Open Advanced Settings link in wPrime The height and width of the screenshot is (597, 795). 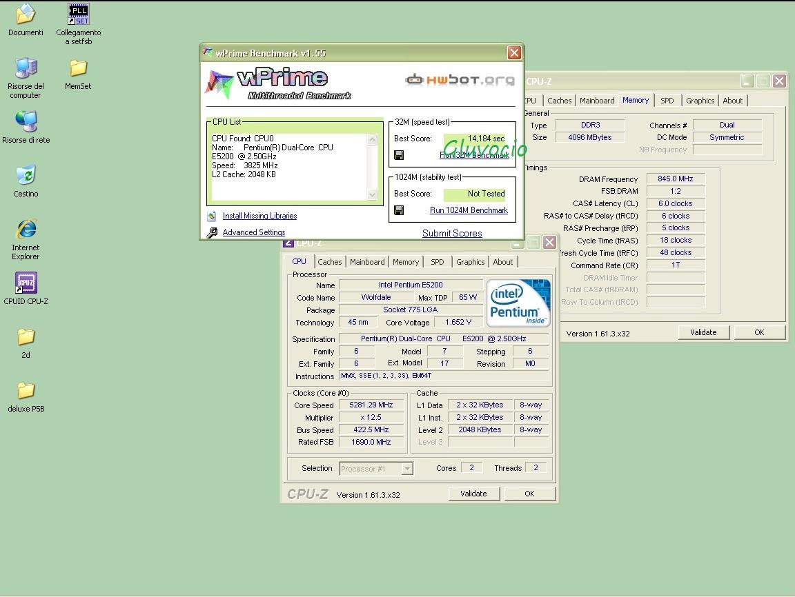(253, 232)
